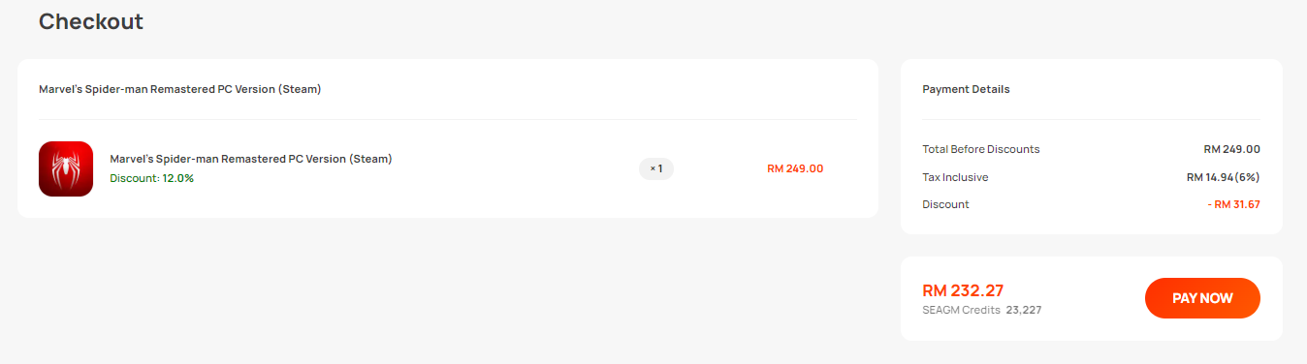
Task: Click the RM 249.00 item price
Action: point(795,168)
